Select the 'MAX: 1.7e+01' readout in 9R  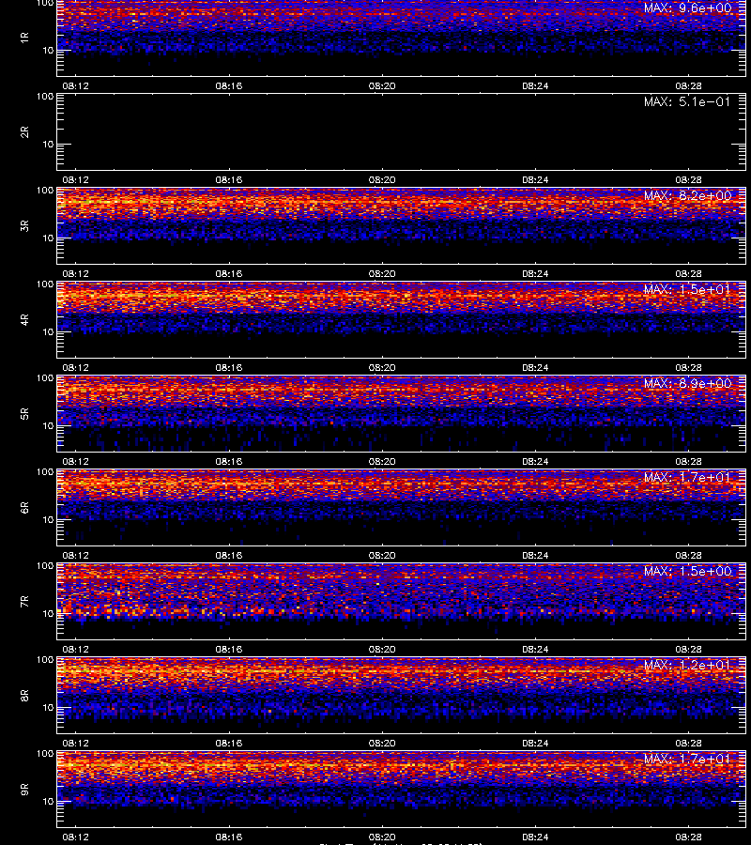tap(687, 759)
